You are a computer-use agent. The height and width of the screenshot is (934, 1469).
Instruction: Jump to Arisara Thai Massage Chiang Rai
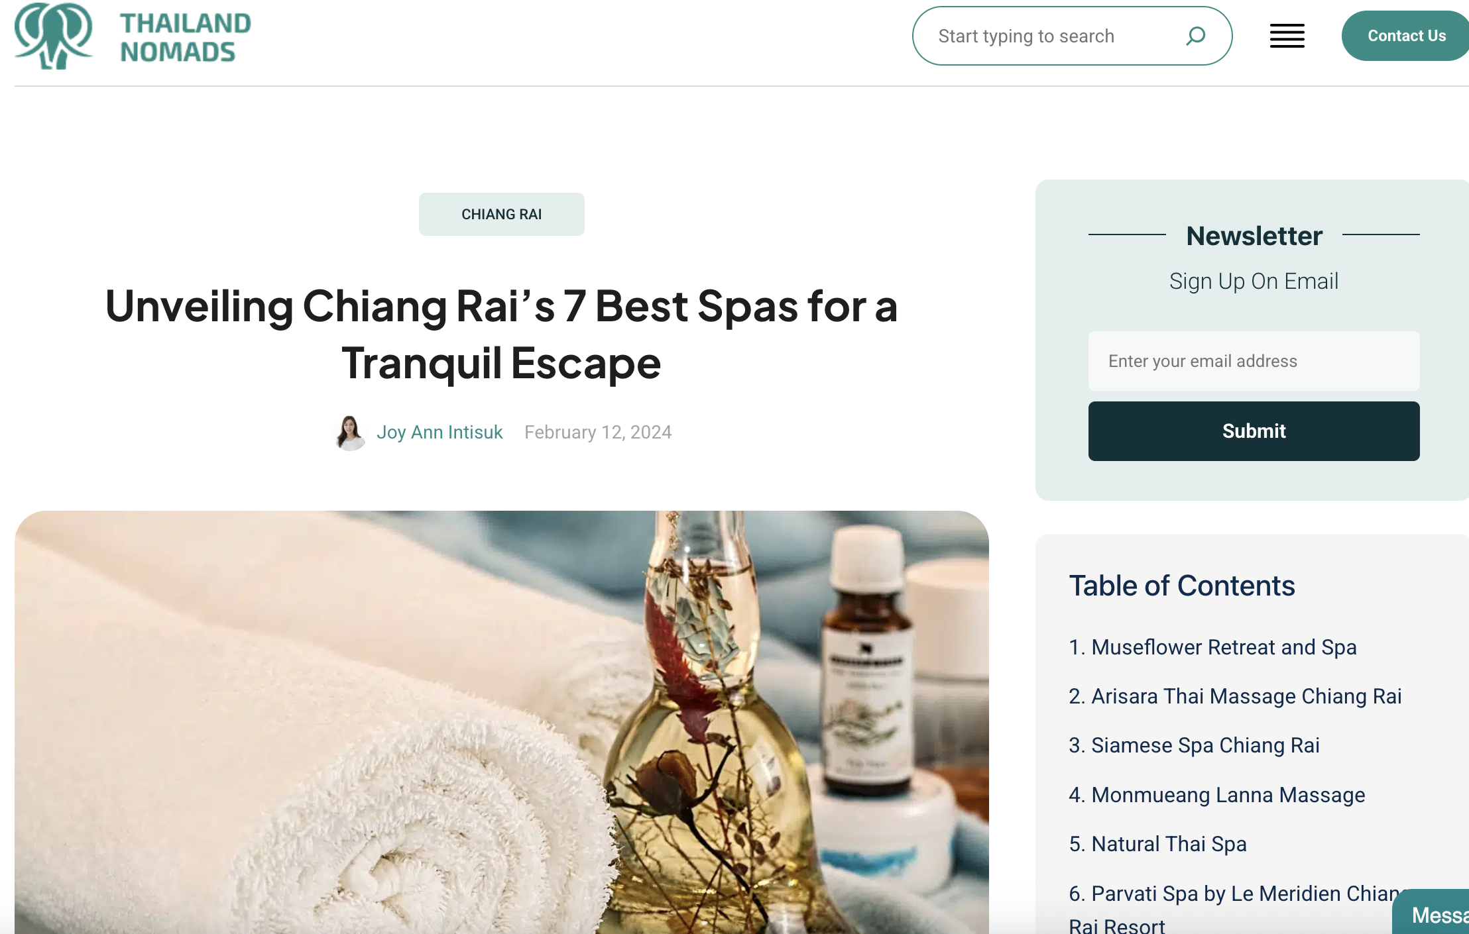click(1235, 696)
